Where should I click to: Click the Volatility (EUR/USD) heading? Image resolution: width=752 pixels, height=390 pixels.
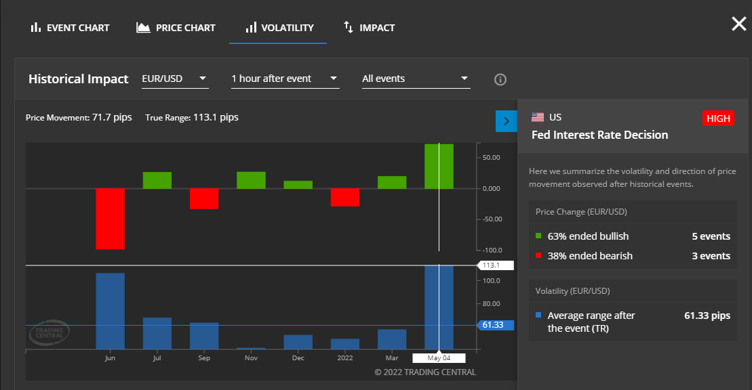572,291
